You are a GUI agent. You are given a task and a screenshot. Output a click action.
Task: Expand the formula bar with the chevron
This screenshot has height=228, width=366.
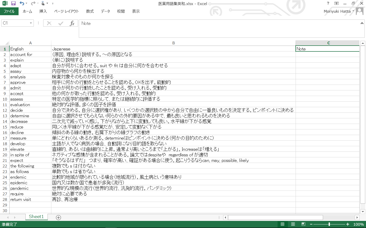pos(362,23)
